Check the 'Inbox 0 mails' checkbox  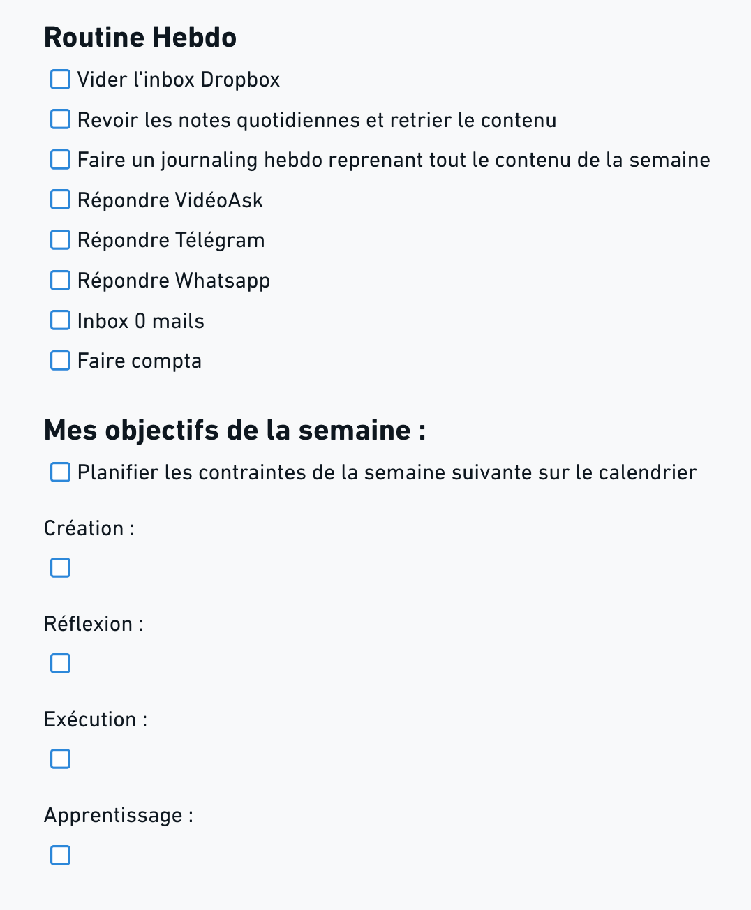pyautogui.click(x=61, y=320)
